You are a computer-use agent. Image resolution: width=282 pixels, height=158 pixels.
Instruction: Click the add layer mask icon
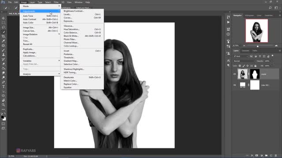pyautogui.click(x=256, y=155)
